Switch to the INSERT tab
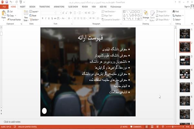This screenshot has width=194, height=129. pyautogui.click(x=23, y=7)
